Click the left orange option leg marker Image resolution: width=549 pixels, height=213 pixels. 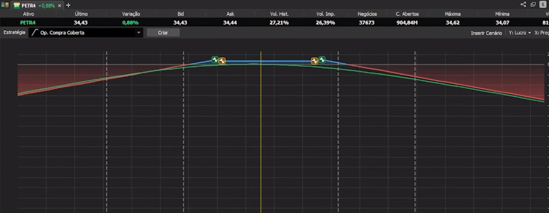pos(222,61)
